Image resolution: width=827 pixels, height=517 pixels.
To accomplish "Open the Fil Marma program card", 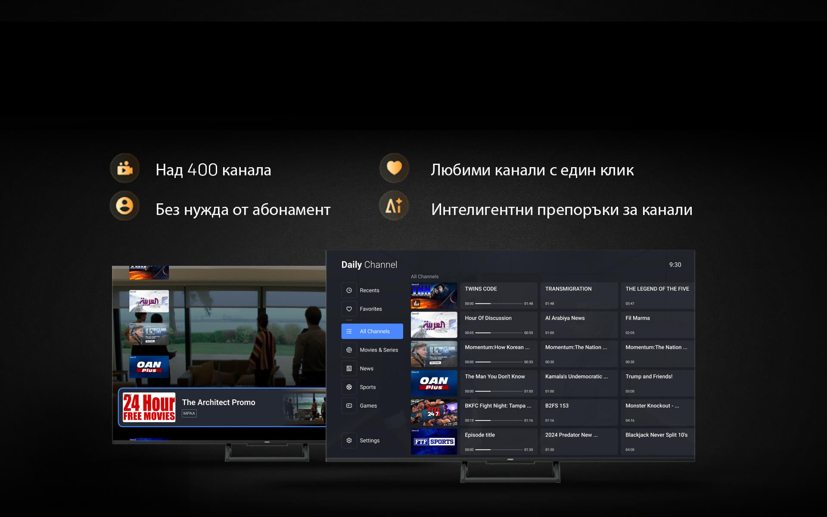I will click(658, 325).
